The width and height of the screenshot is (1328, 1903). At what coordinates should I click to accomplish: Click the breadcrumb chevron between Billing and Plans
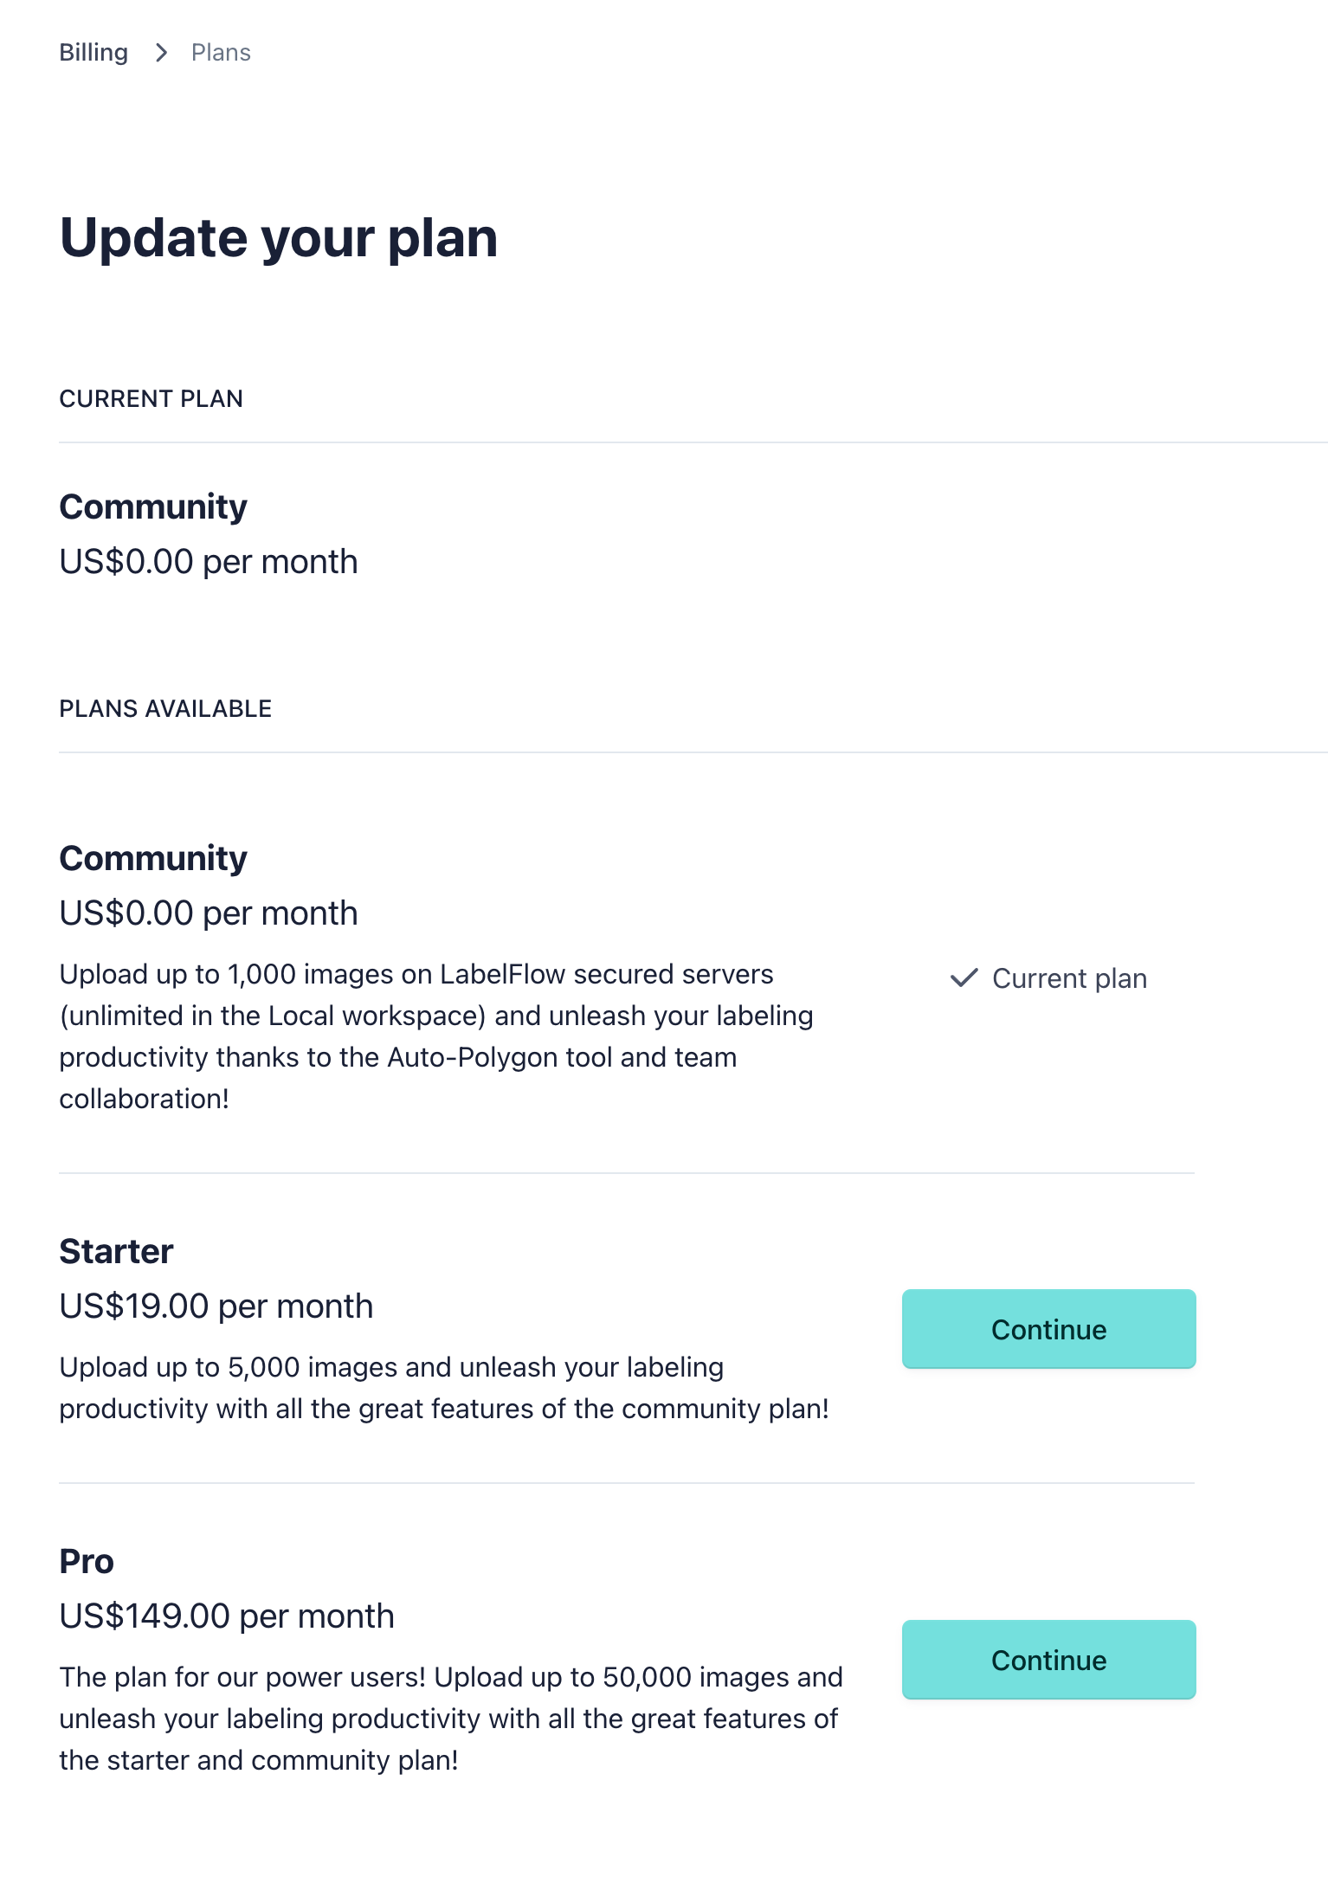pyautogui.click(x=161, y=52)
